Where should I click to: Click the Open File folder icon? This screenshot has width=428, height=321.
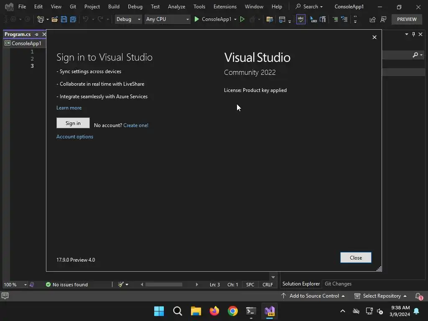click(x=55, y=19)
